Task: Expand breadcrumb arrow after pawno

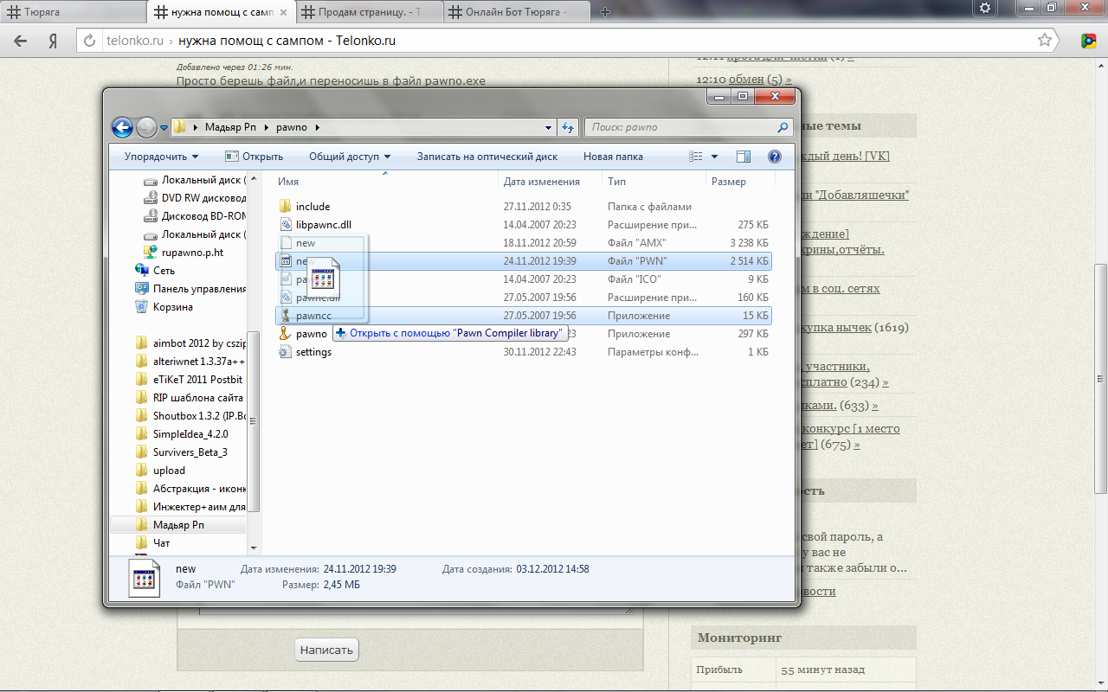Action: pos(317,127)
